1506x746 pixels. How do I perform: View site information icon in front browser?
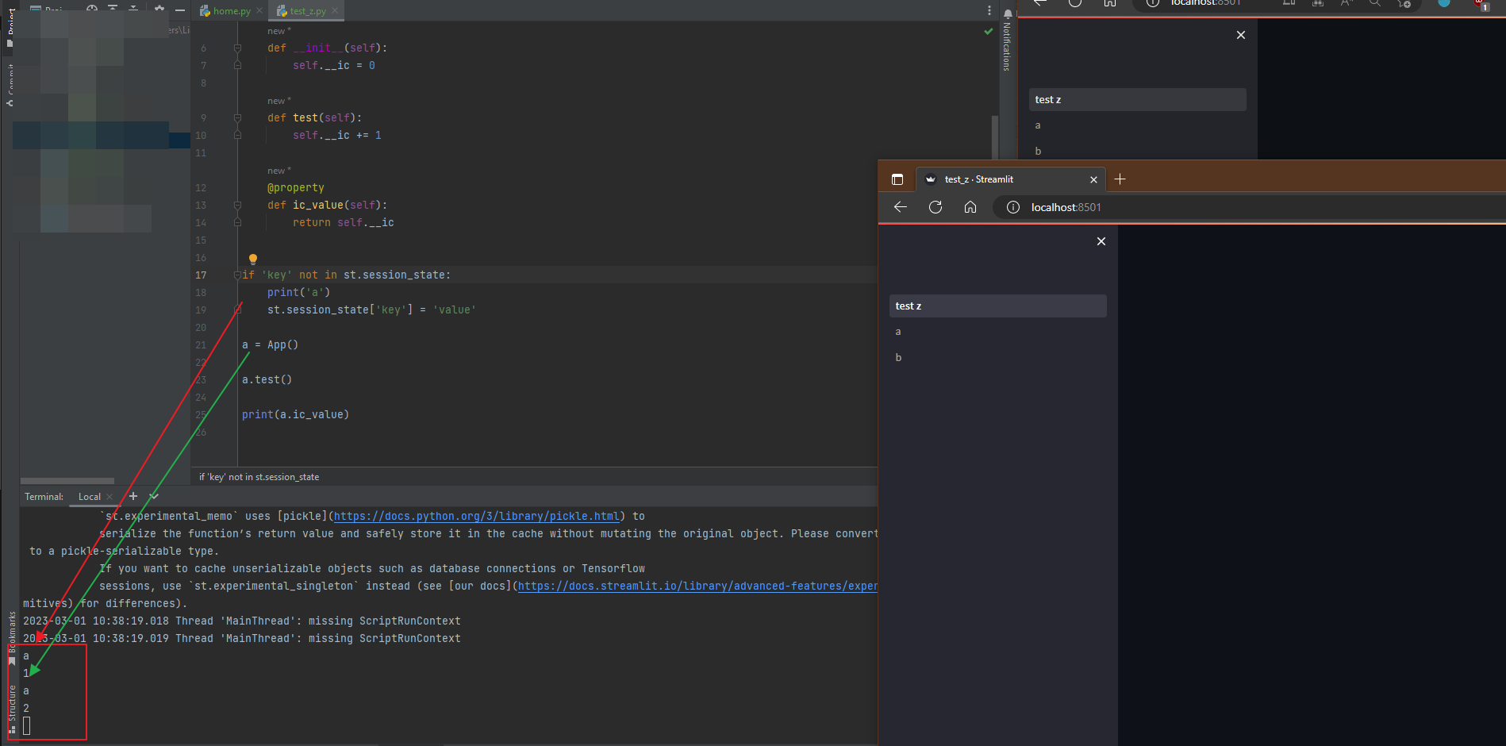tap(1013, 207)
